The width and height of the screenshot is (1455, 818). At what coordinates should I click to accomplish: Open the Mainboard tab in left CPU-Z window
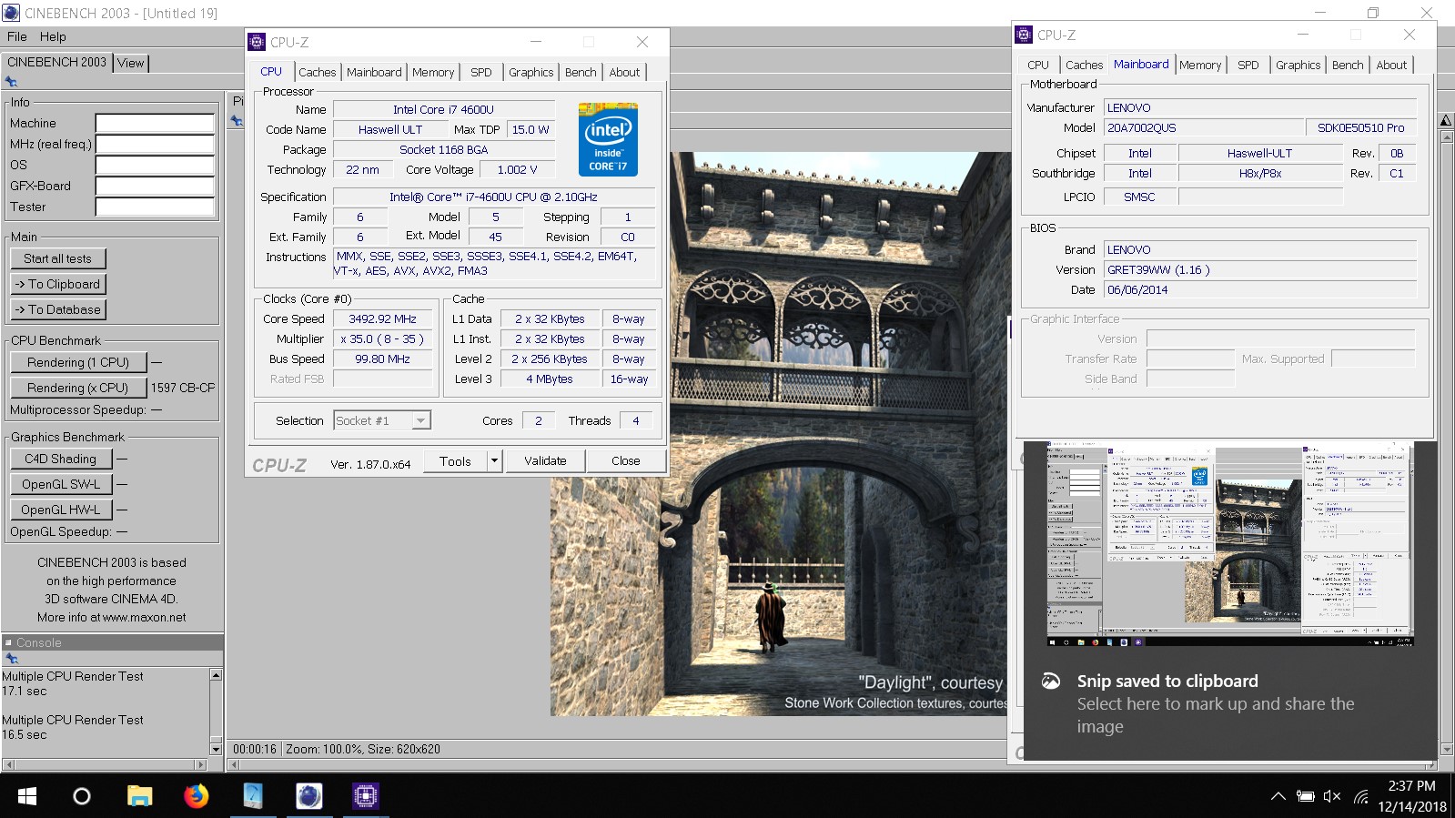click(x=374, y=72)
